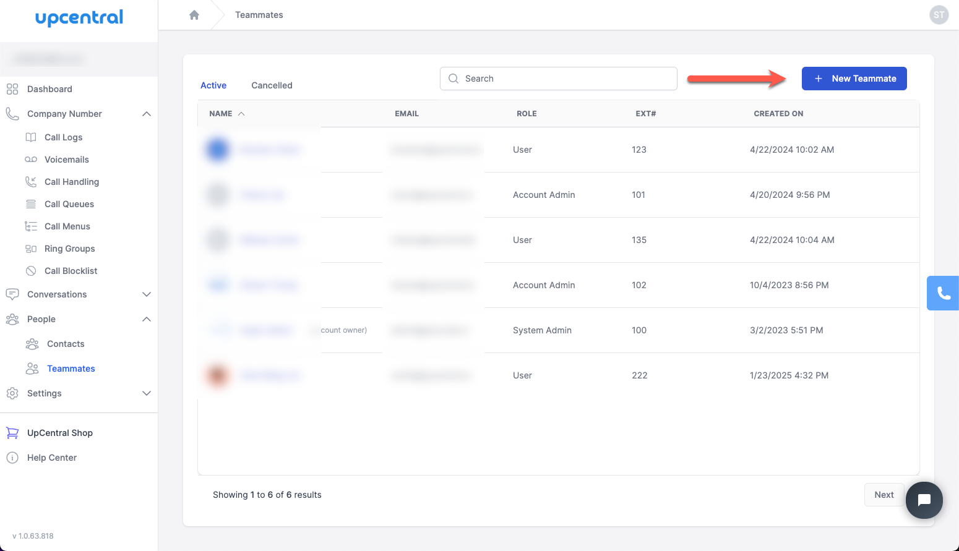Open the ST profile avatar menu
This screenshot has height=551, width=959.
[939, 14]
